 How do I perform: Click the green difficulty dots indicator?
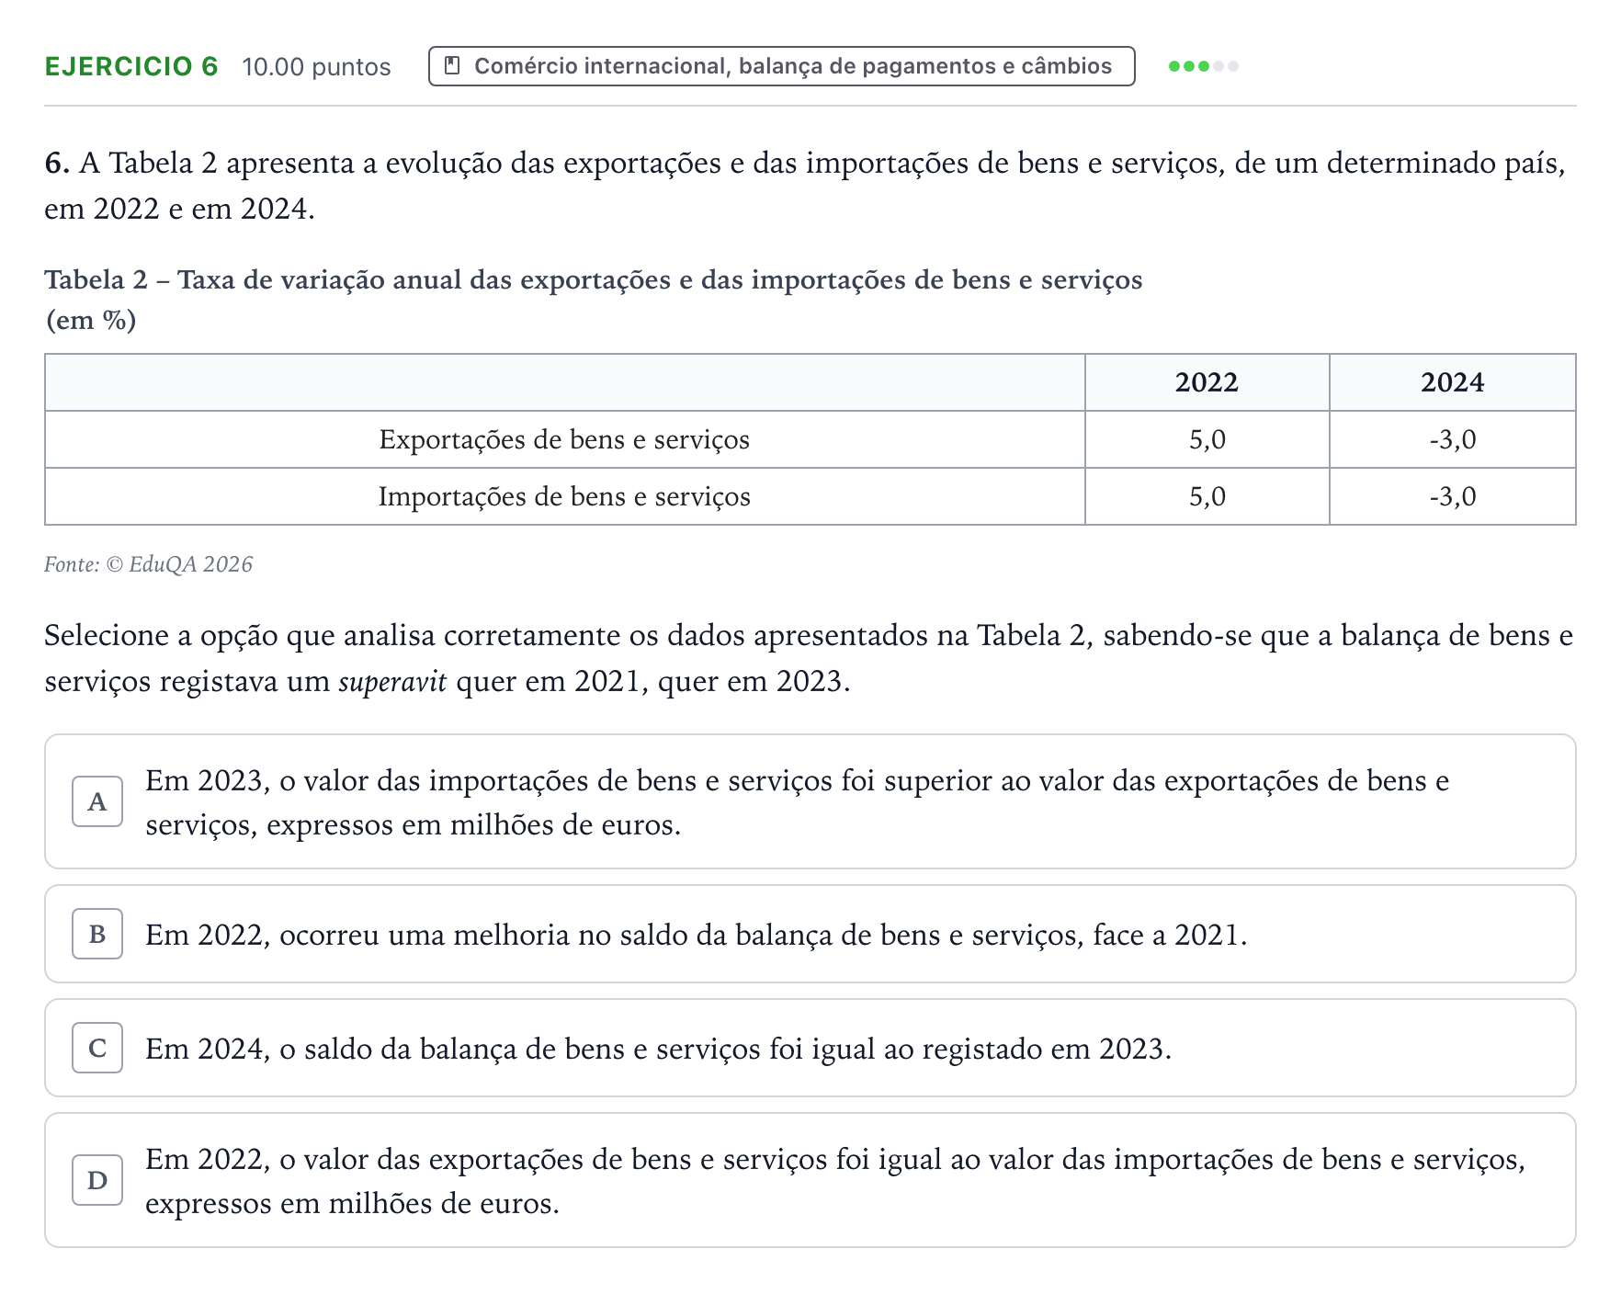(1203, 66)
